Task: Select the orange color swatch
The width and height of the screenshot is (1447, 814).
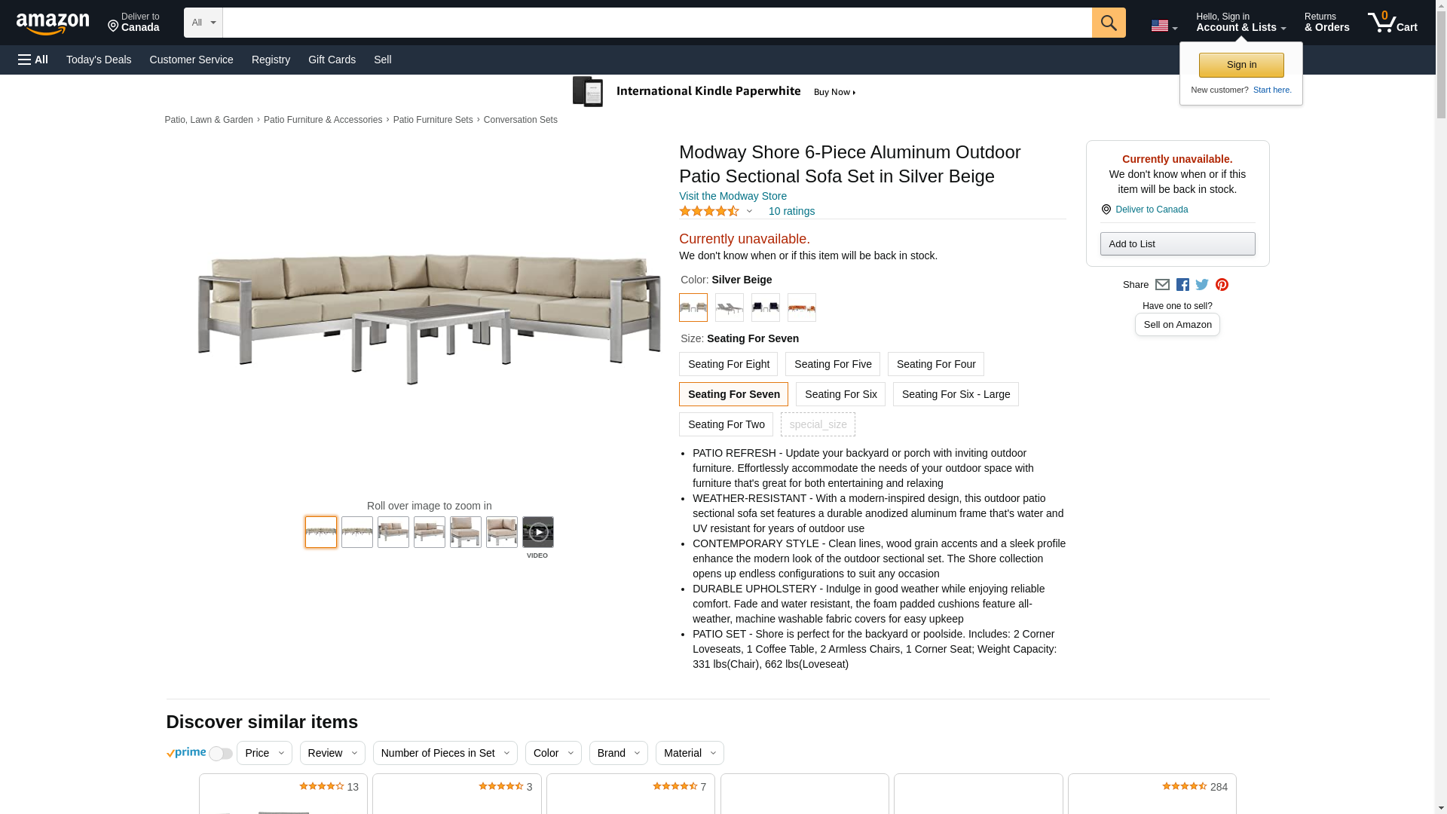Action: click(x=801, y=308)
